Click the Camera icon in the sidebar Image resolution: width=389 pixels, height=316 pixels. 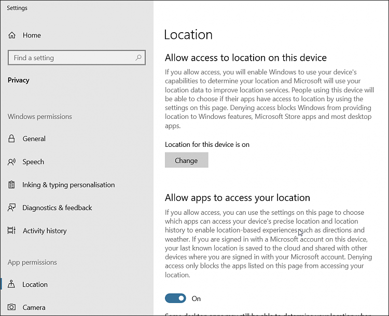12,307
